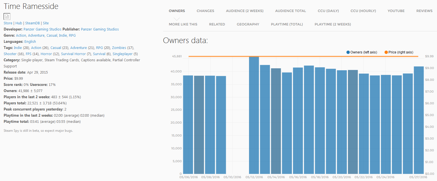The width and height of the screenshot is (437, 181).
Task: Open the Survival (6) tag
Action: [x=99, y=54]
